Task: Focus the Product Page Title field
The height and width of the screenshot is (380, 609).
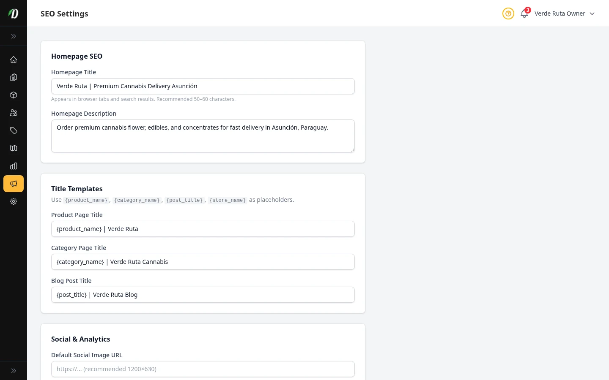Action: (x=203, y=229)
